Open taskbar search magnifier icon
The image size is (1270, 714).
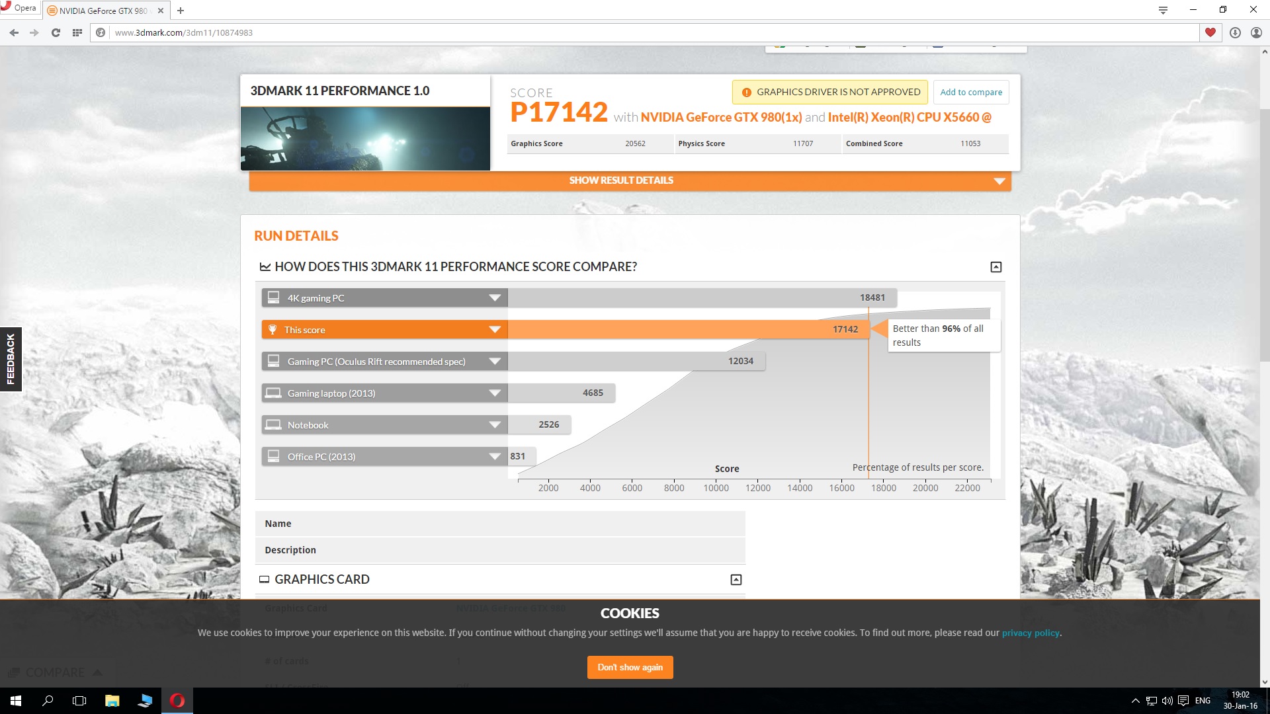(48, 701)
